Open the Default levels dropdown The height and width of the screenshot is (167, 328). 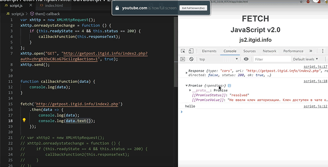click(305, 59)
